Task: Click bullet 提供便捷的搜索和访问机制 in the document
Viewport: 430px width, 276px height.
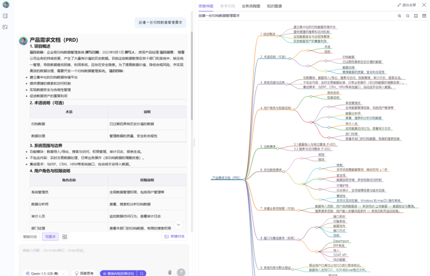Action: (x=50, y=84)
